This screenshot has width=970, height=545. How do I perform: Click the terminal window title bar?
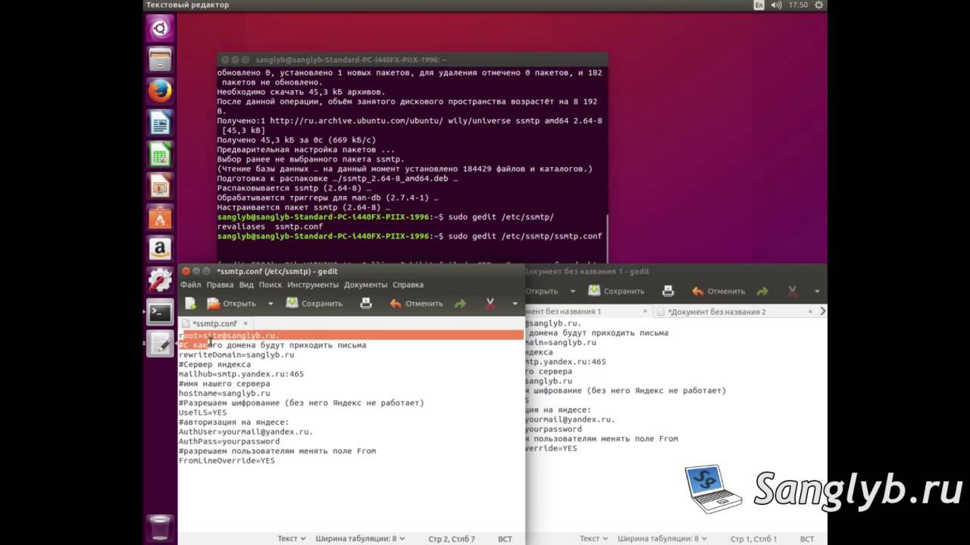tap(412, 59)
